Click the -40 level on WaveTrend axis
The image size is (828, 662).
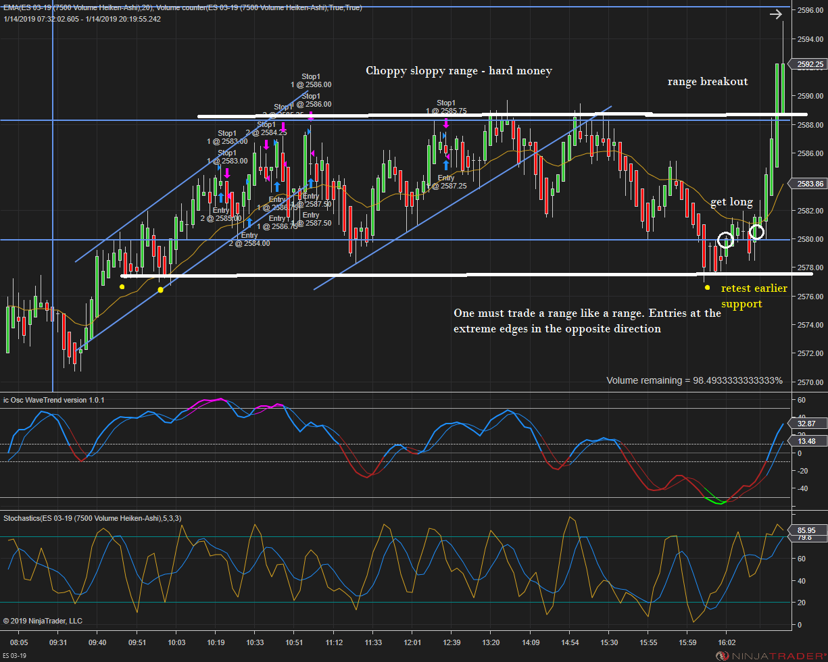pyautogui.click(x=803, y=488)
